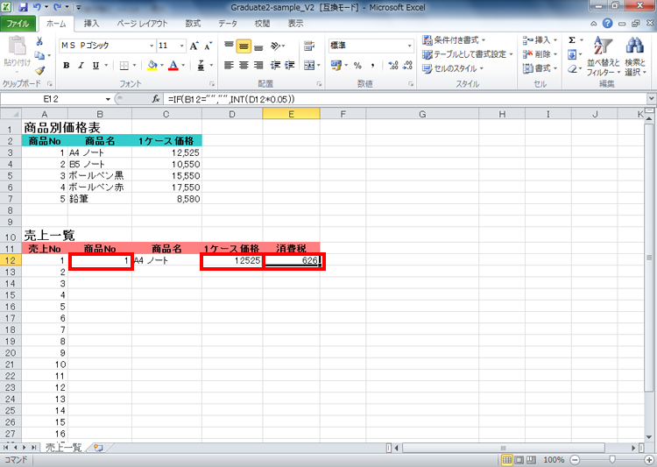Click the decrease indent icon

[275, 66]
